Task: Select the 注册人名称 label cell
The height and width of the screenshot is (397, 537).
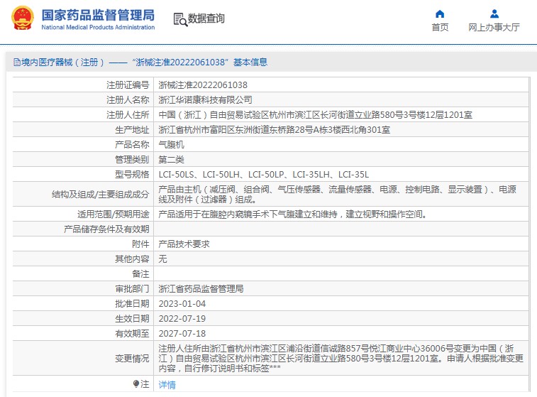Action: [x=128, y=99]
